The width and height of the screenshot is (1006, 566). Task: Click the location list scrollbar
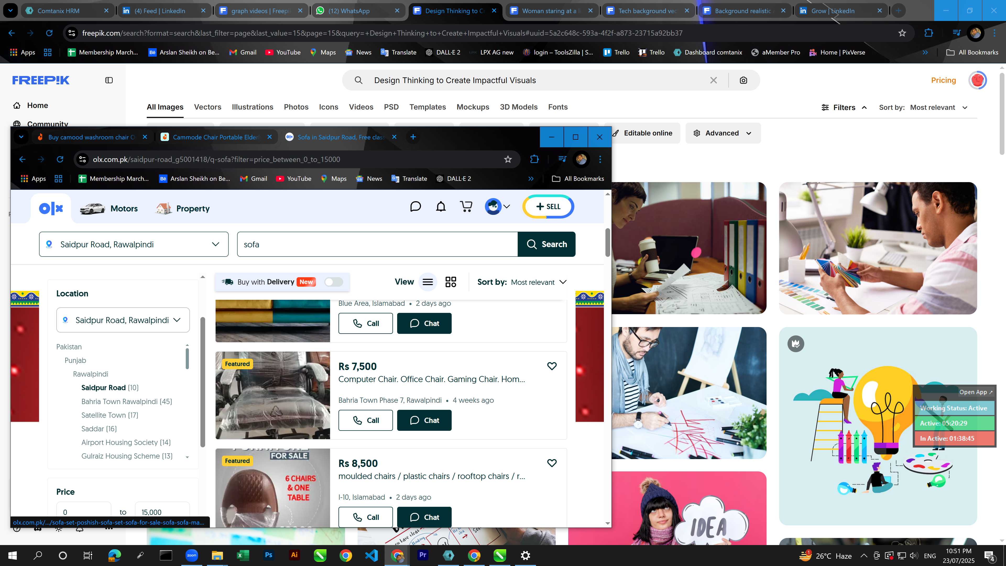[187, 358]
